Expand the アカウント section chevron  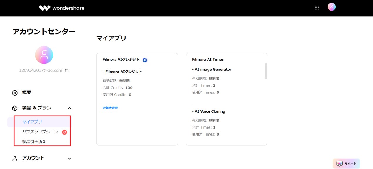tap(69, 158)
